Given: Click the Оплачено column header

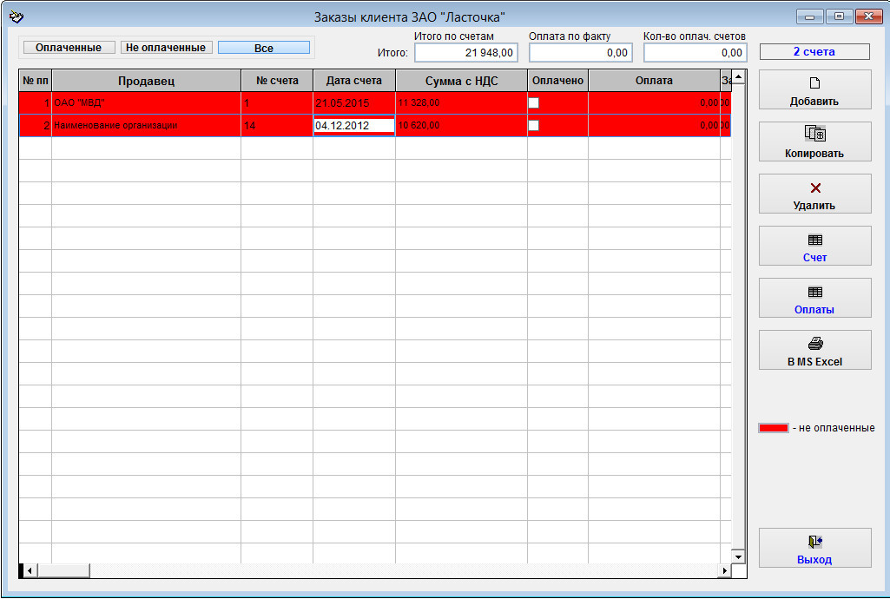Looking at the screenshot, I should 558,81.
